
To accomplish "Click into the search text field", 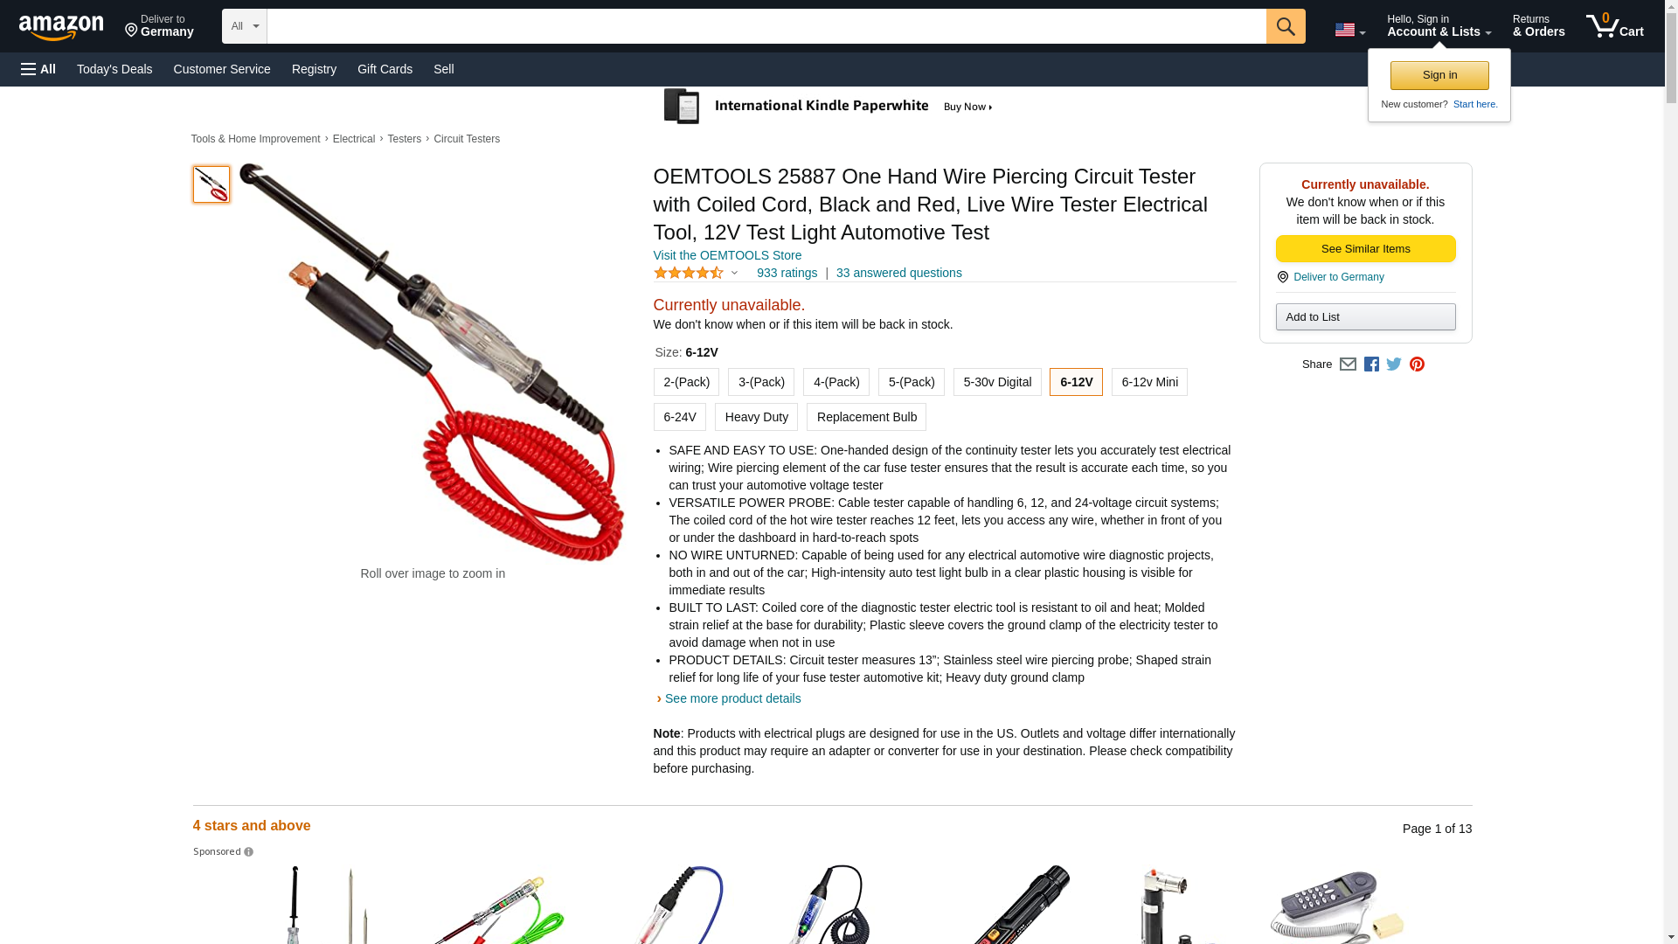I will [766, 26].
